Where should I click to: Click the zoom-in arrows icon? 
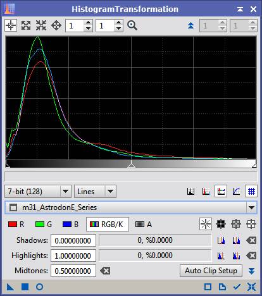pyautogui.click(x=26, y=25)
